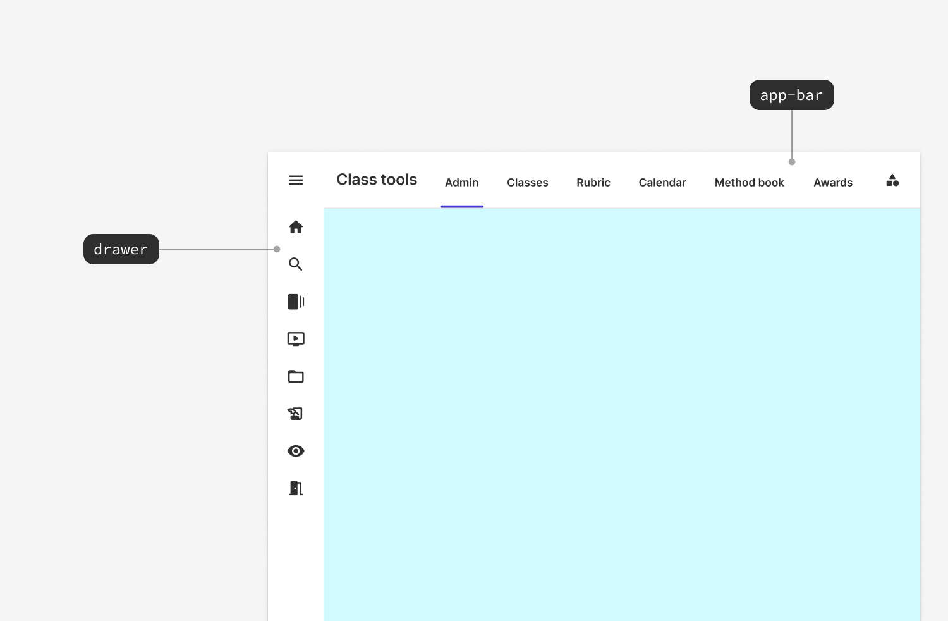Viewport: 948px width, 621px height.
Task: Open the video play screen icon
Action: [x=296, y=339]
